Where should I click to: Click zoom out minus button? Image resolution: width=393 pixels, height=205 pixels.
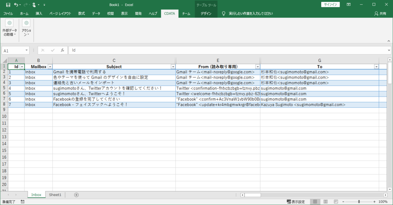click(x=343, y=202)
